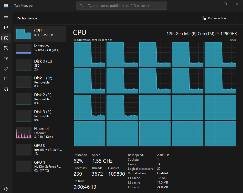The image size is (243, 193).
Task: Open the Startup apps sidebar icon
Action: pos(6,58)
